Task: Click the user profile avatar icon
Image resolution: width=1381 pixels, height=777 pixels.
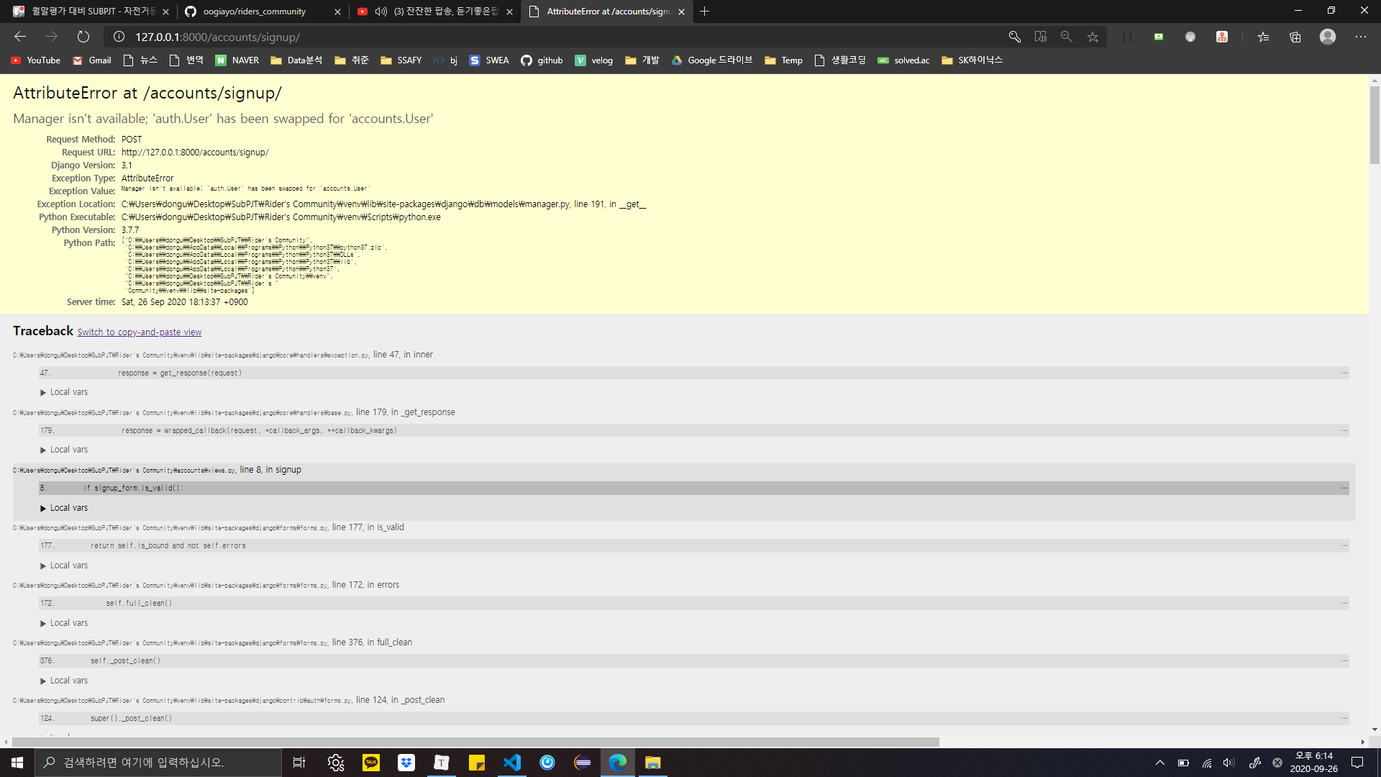Action: 1327,37
